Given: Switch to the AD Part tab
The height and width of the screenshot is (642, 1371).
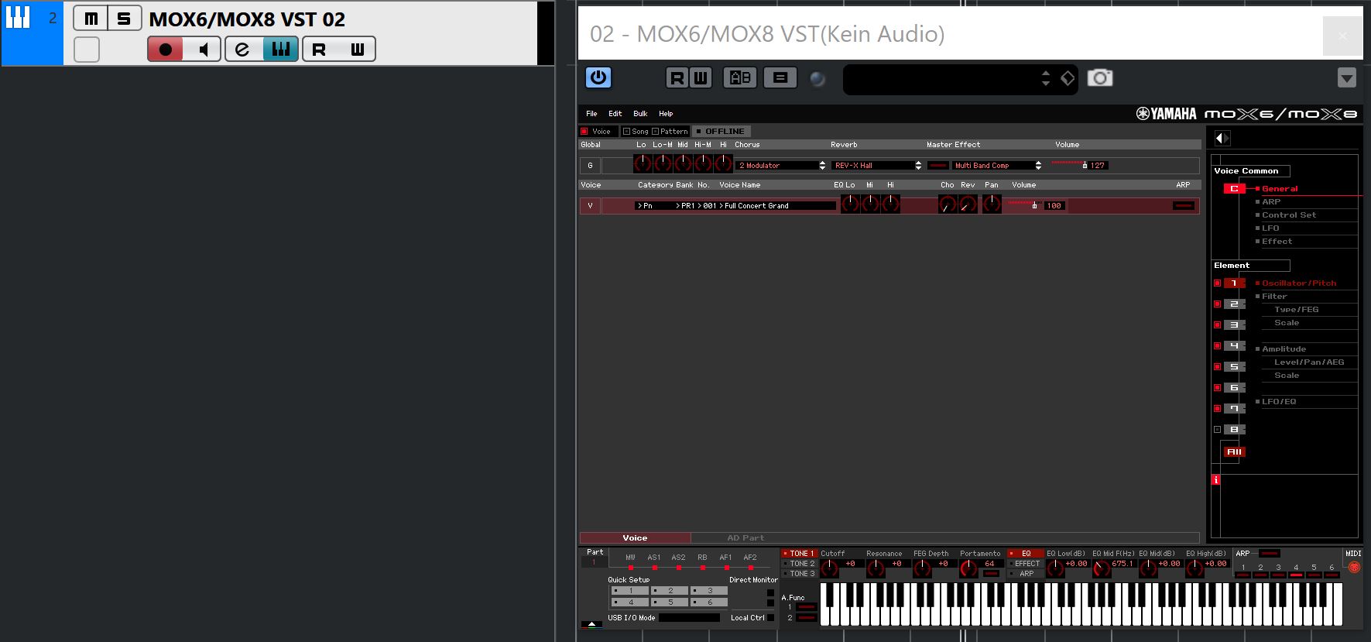Looking at the screenshot, I should tap(745, 537).
